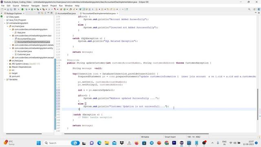The image size is (261, 147).
Task: Click cursor position 140 : 14 : 4062 status
Action: click(x=194, y=137)
